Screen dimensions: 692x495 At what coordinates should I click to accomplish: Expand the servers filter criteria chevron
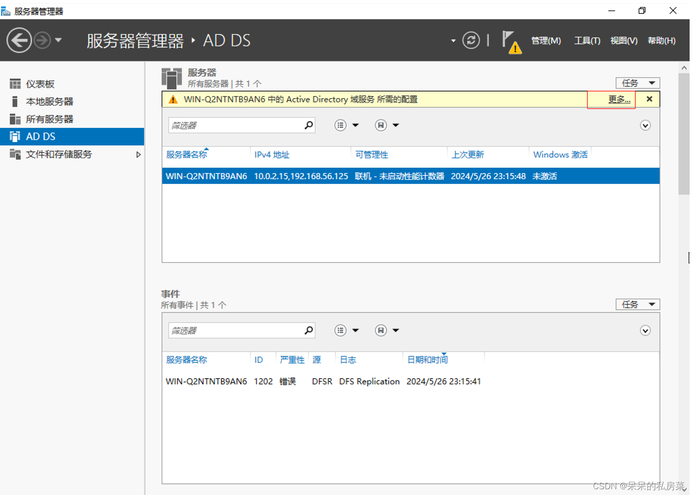pyautogui.click(x=645, y=126)
